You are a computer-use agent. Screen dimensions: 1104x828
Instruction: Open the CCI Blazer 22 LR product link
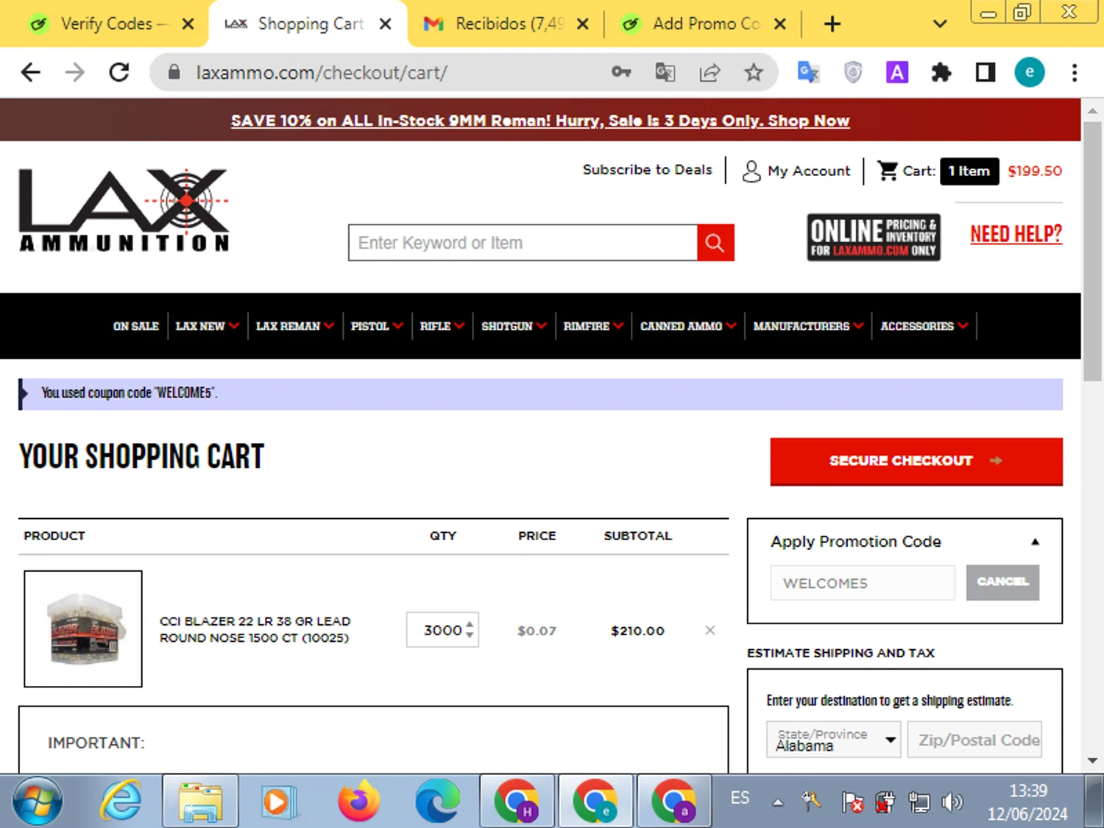point(255,629)
